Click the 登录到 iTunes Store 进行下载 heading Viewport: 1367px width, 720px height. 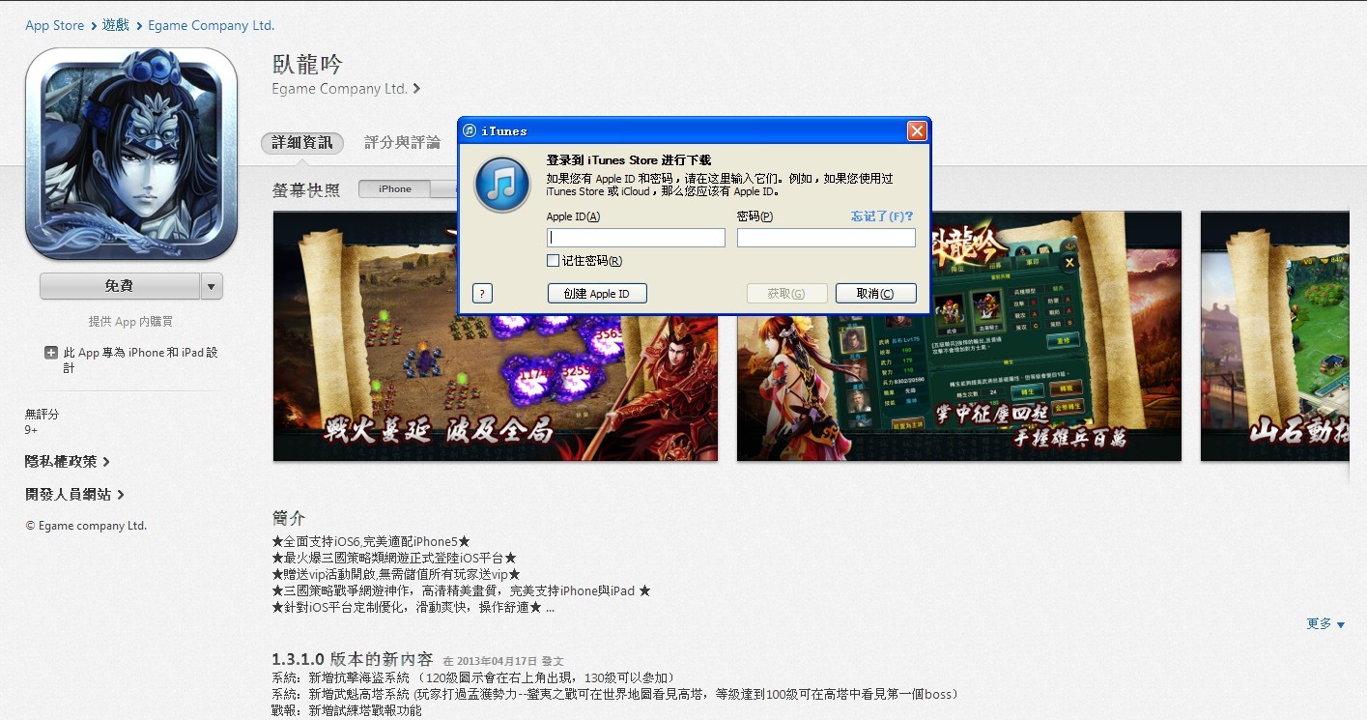(629, 159)
